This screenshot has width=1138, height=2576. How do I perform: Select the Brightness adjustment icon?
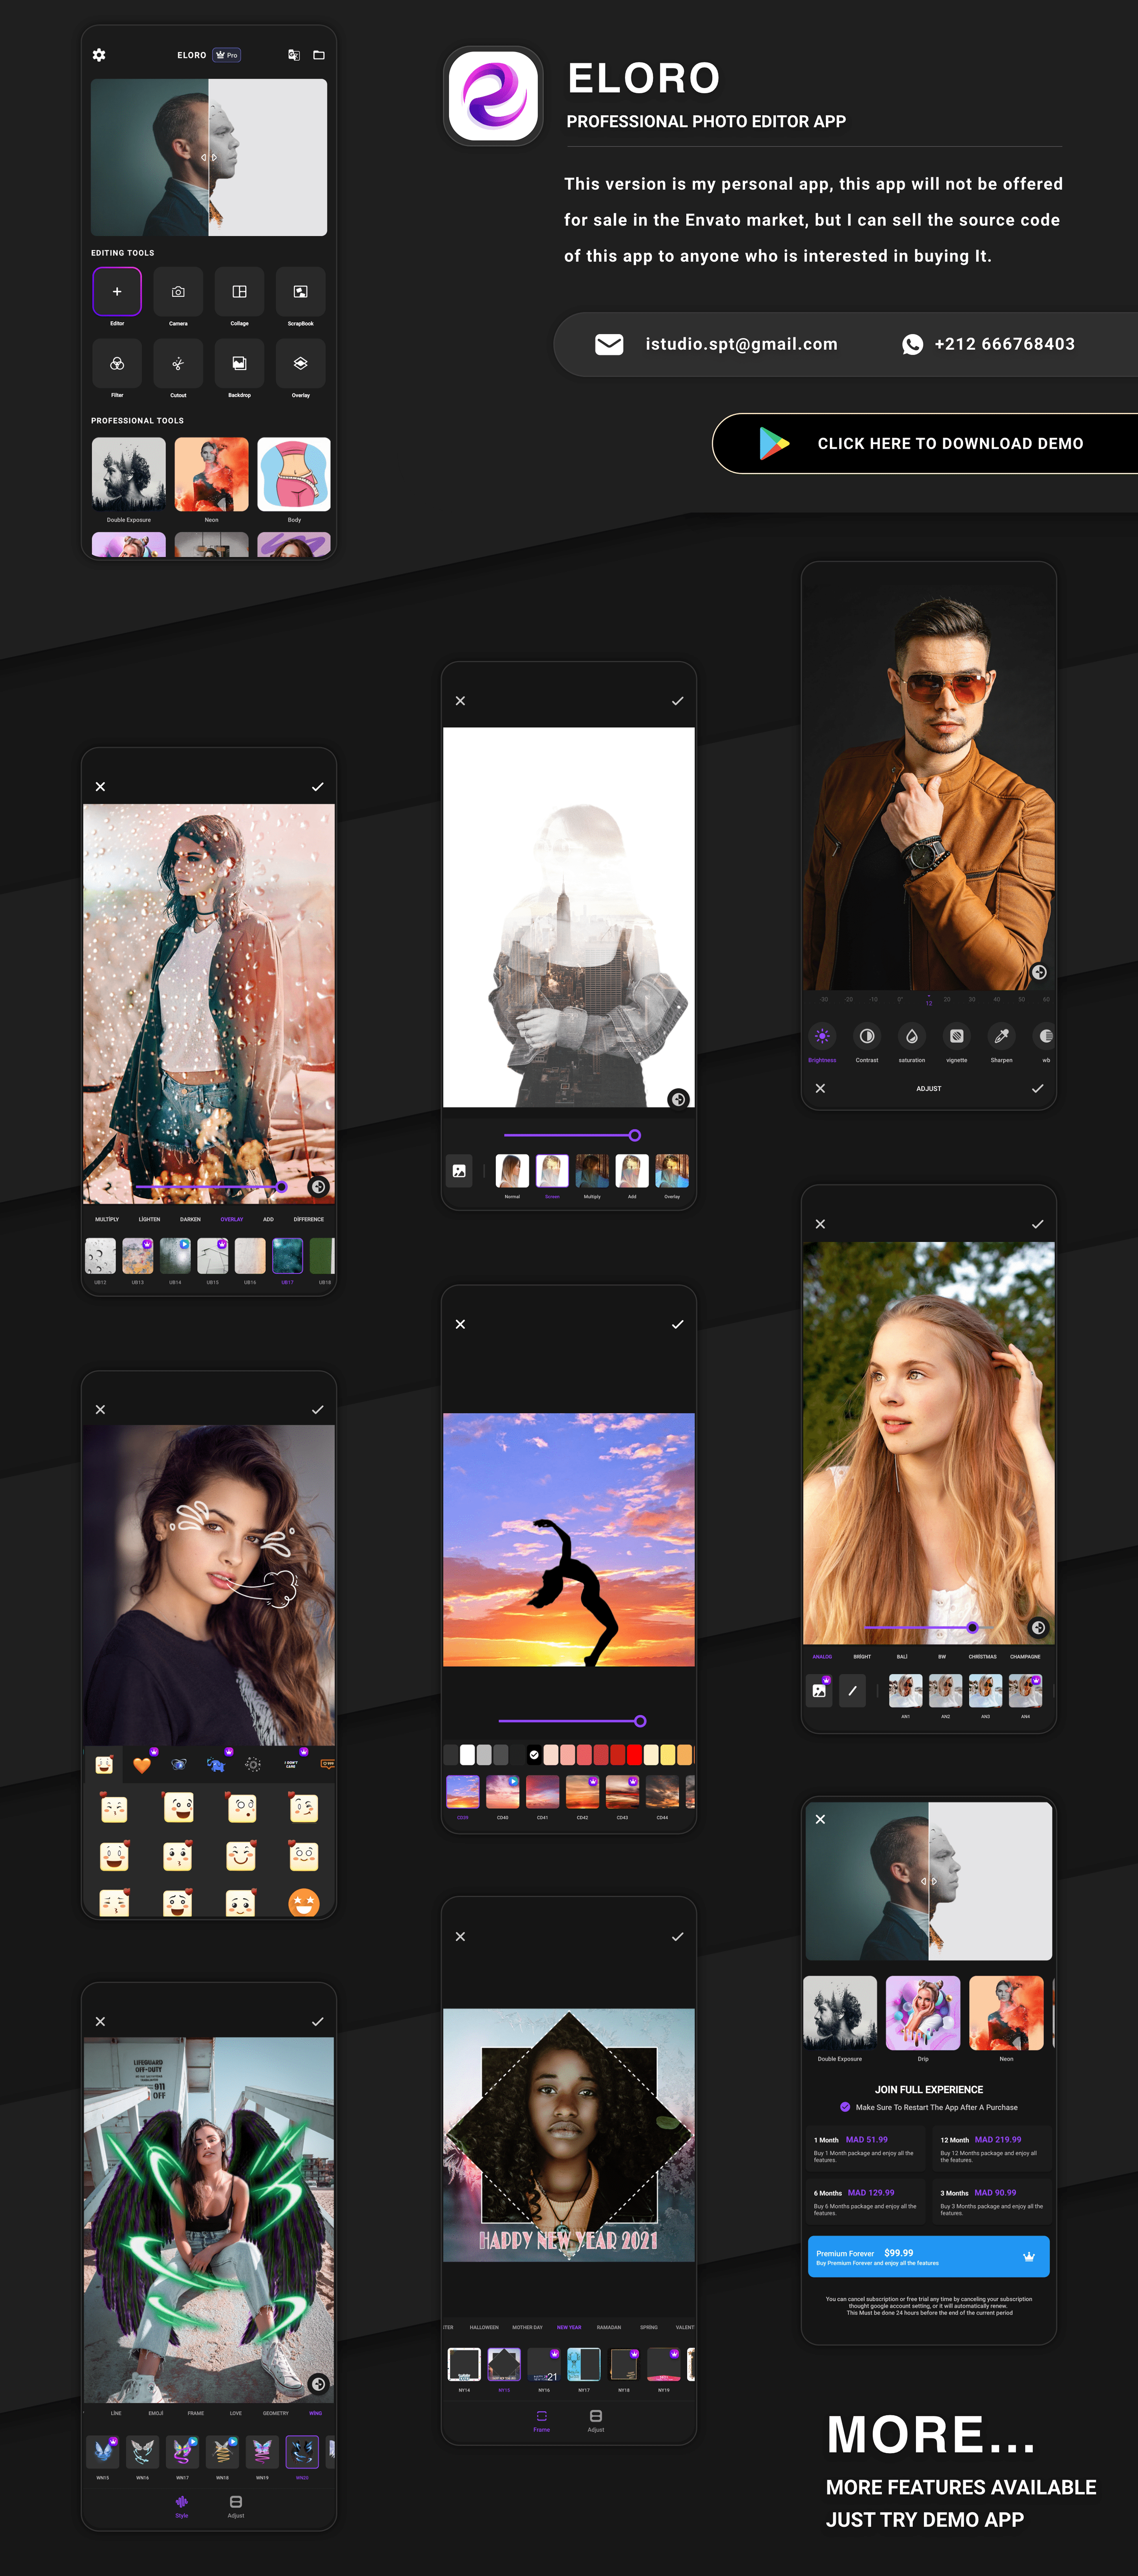[x=822, y=1036]
